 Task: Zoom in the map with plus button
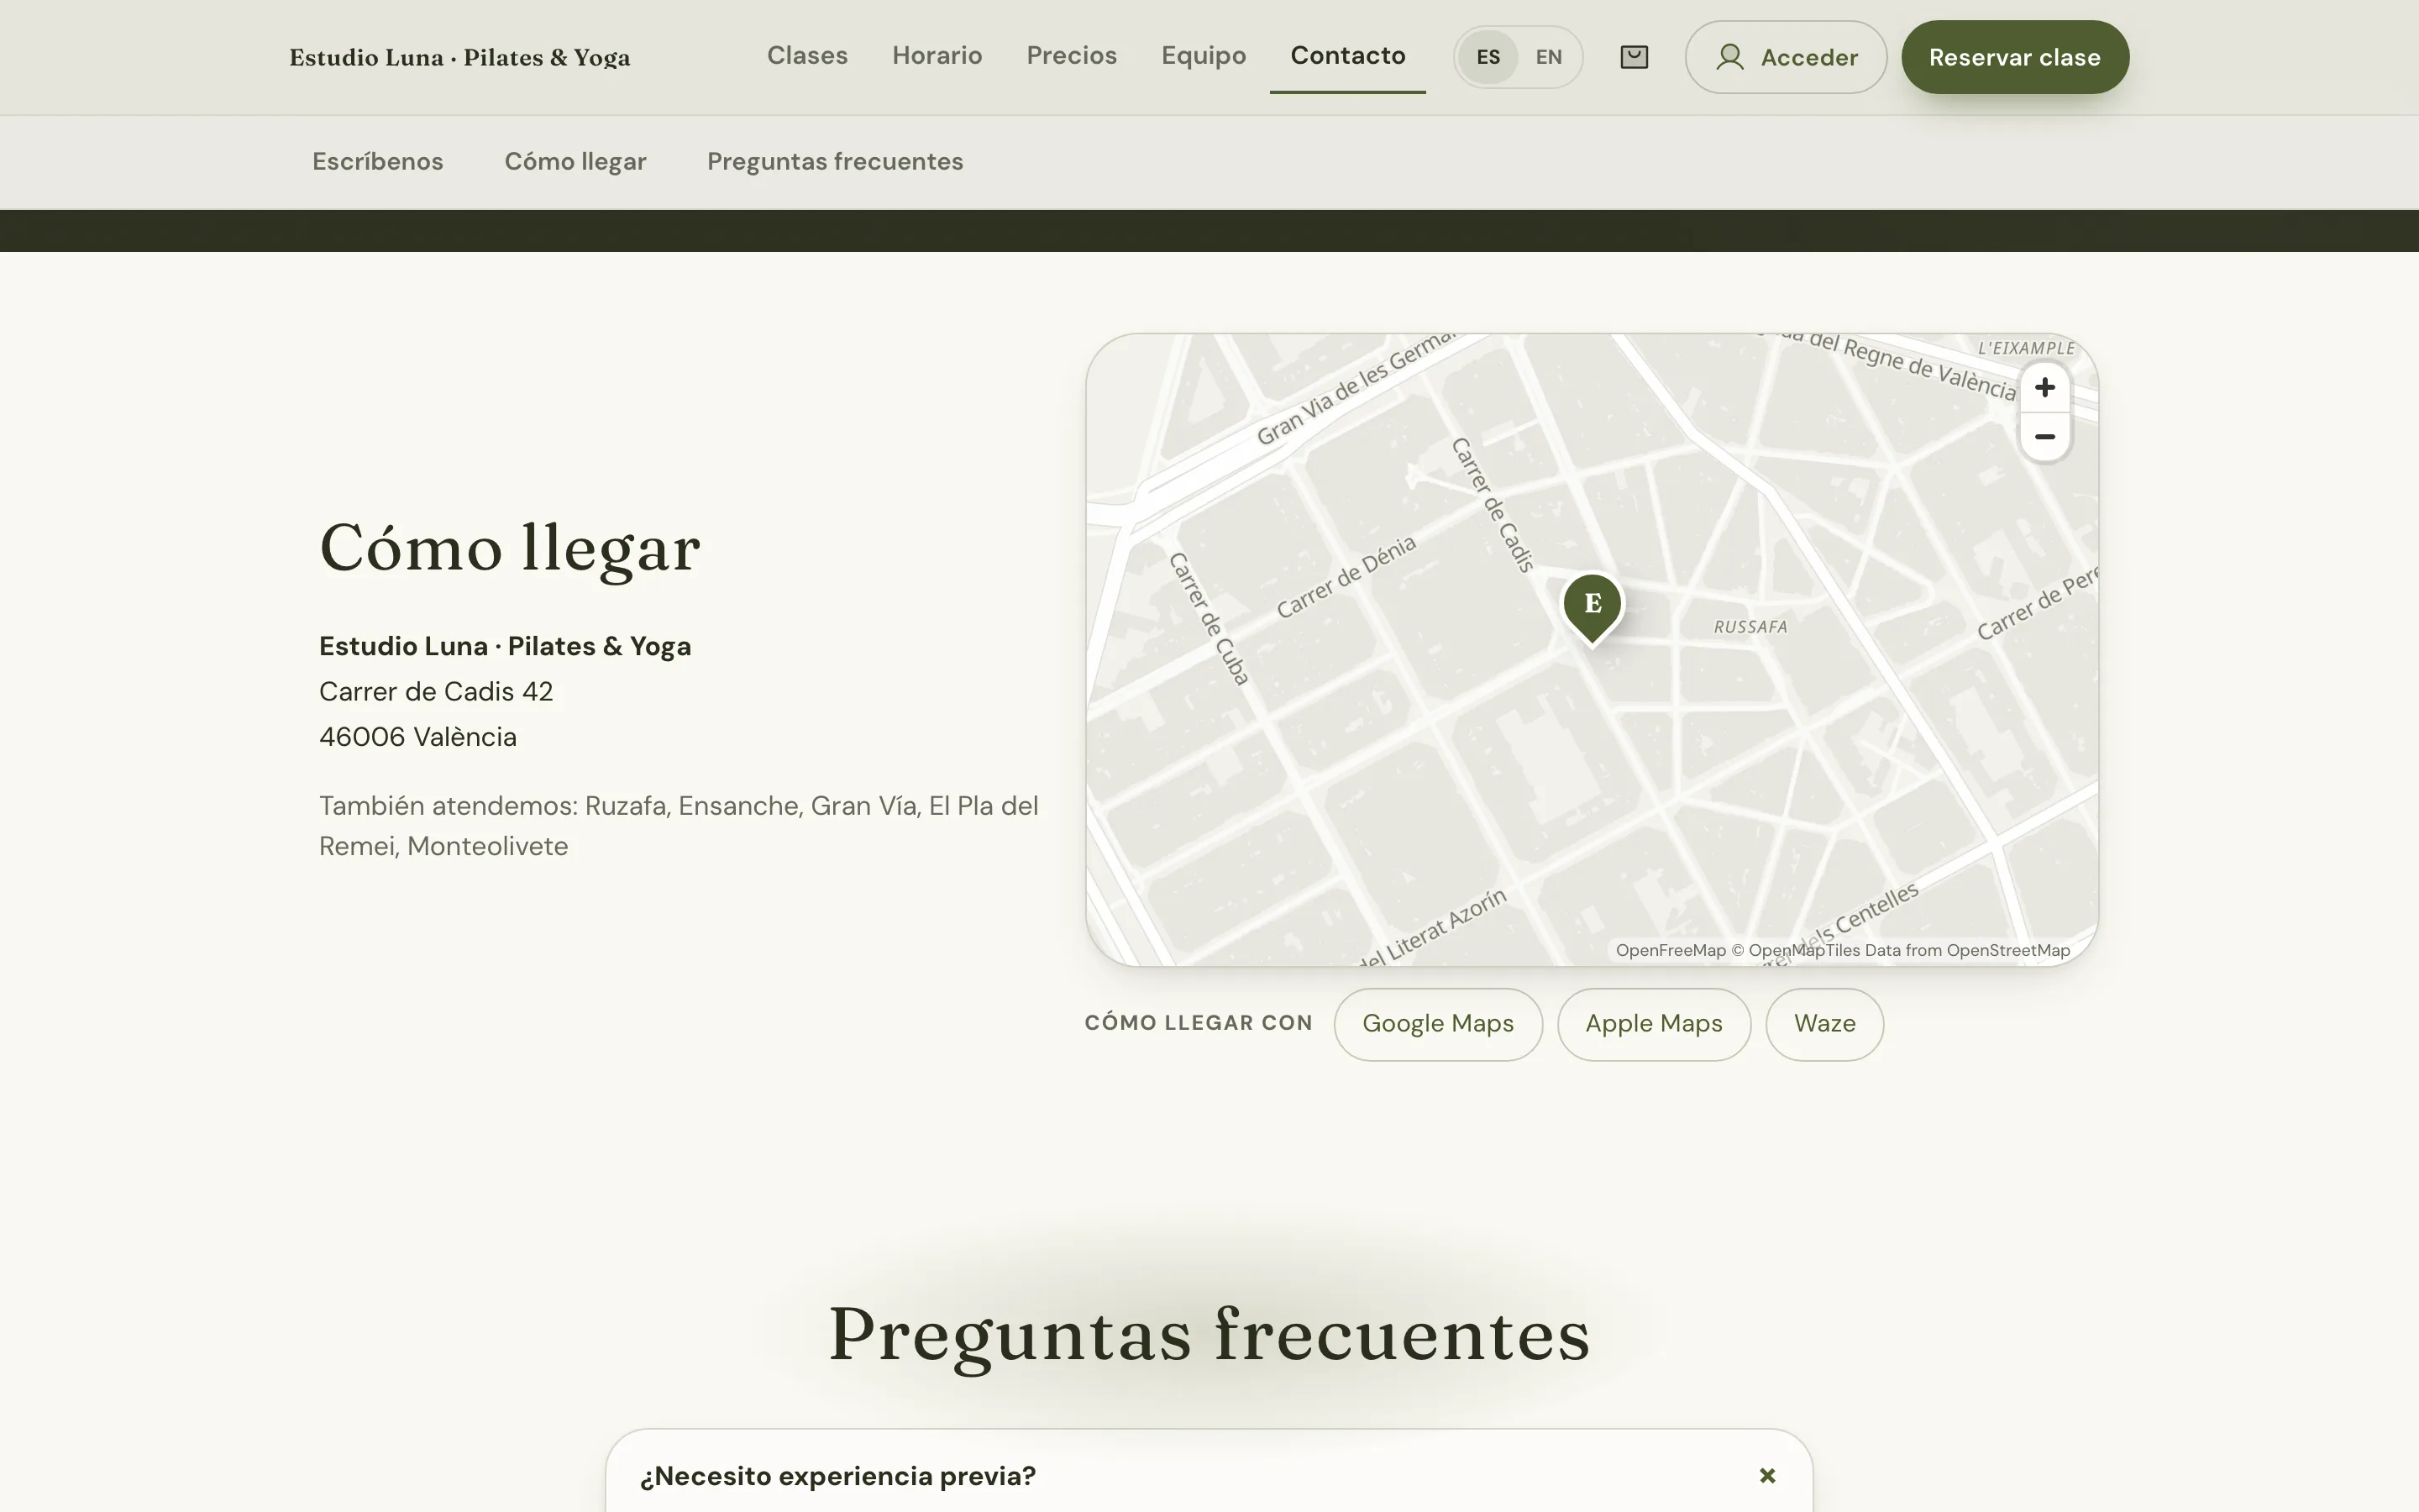[x=2044, y=388]
